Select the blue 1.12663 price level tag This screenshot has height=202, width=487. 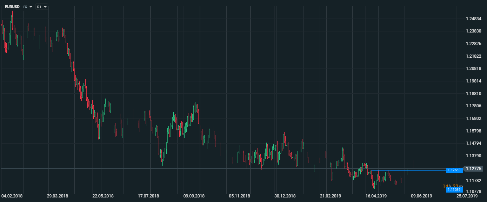[x=455, y=170]
